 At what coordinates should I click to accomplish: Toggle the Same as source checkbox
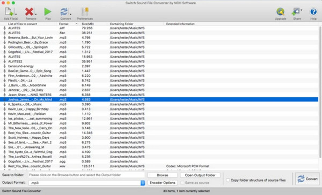tap(182, 183)
